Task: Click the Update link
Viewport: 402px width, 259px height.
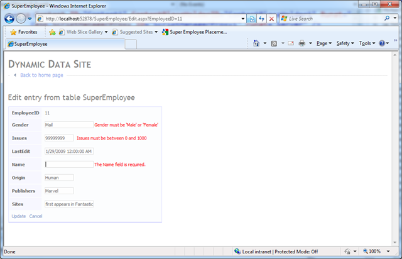Action: (x=19, y=216)
